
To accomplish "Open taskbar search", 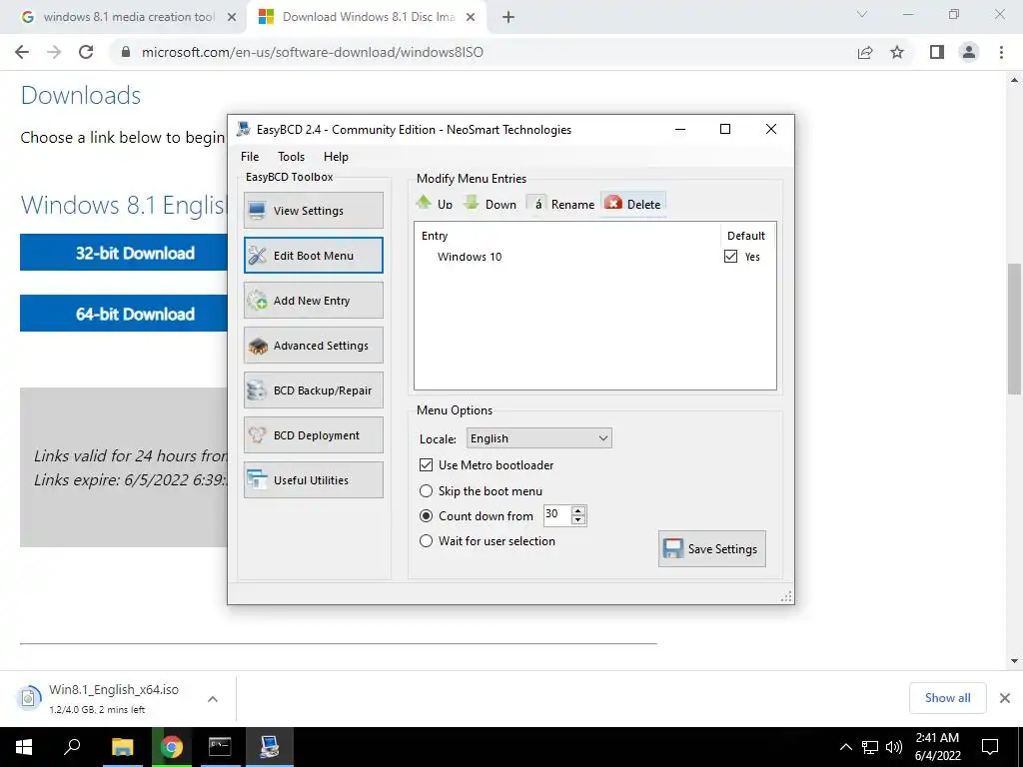I will pos(72,747).
